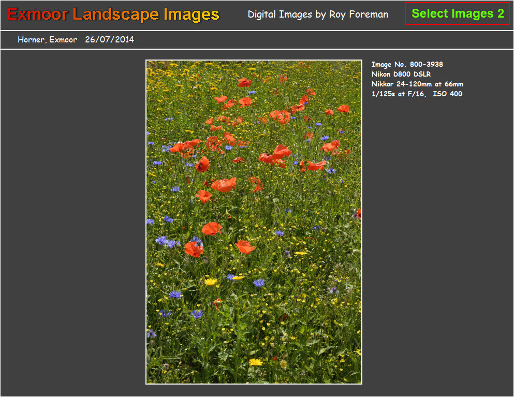Image resolution: width=514 pixels, height=397 pixels.
Task: Select the date 26/07/2014
Action: (109, 39)
